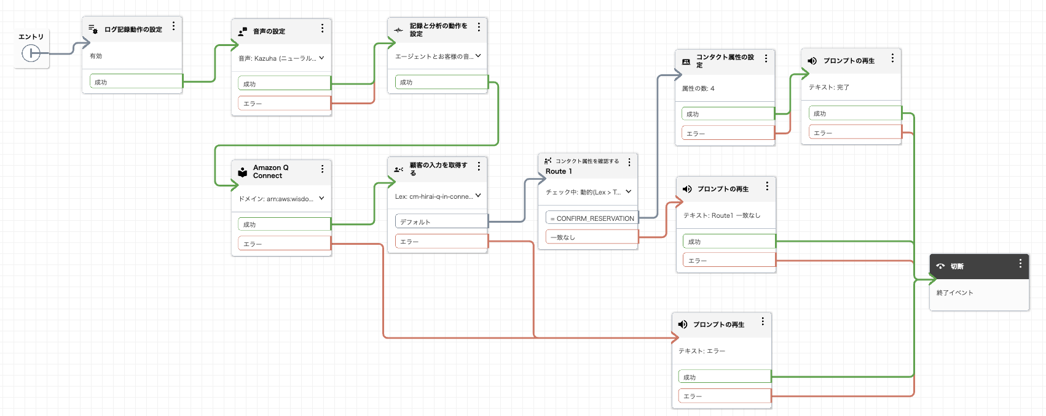The height and width of the screenshot is (416, 1046).
Task: Click the log recording behavior block icon
Action: point(93,29)
